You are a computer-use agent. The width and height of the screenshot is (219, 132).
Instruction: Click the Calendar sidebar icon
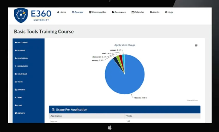pos(16,74)
